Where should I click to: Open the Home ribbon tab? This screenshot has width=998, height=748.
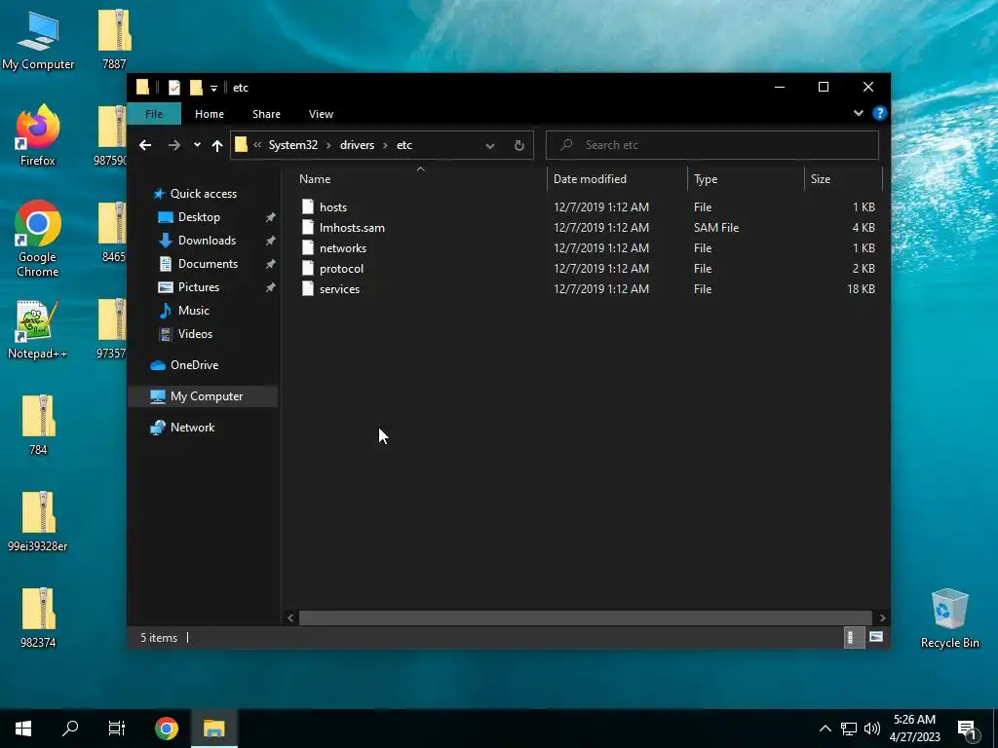(210, 114)
